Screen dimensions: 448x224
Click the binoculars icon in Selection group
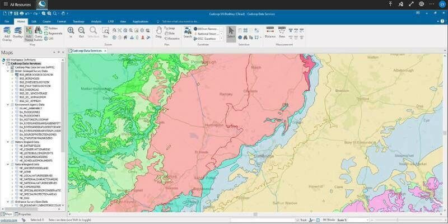pos(245,37)
